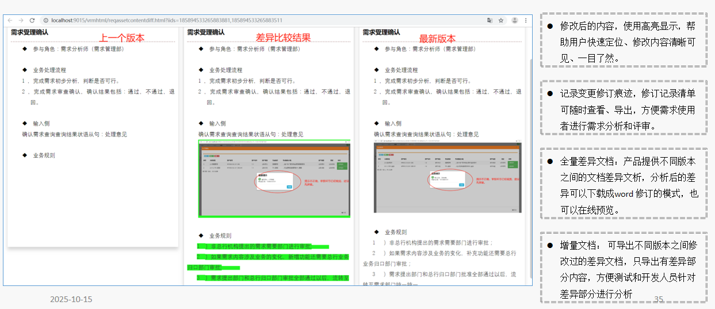Screen dimensions: 715x309
Task: Click 需求受理确认 title in the previous-version panel
Action: coord(29,32)
